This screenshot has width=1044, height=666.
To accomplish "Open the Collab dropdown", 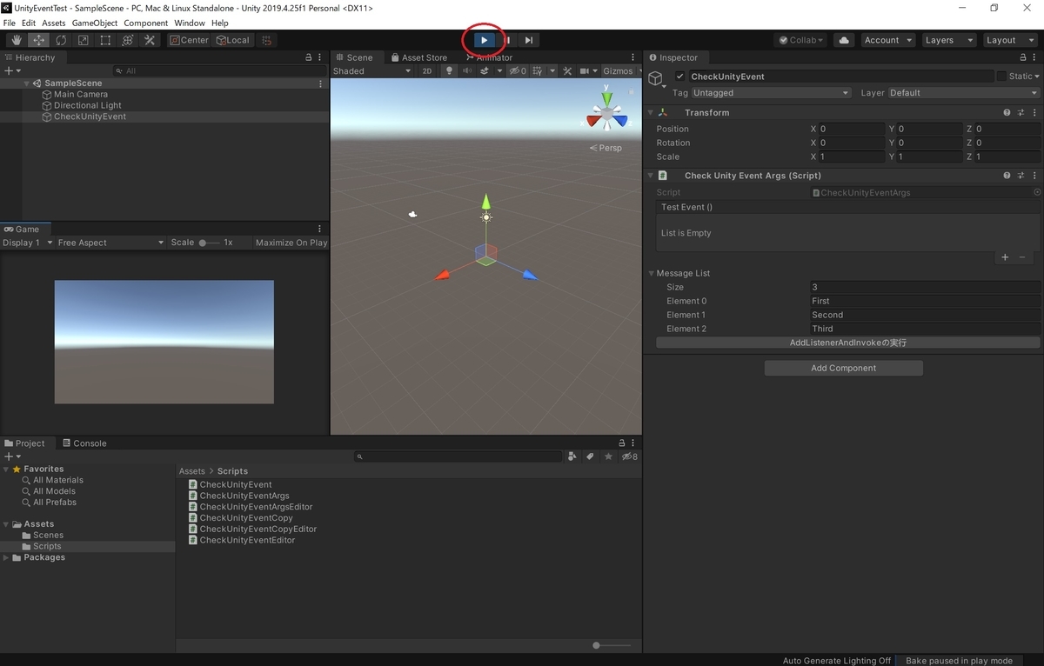I will 800,40.
